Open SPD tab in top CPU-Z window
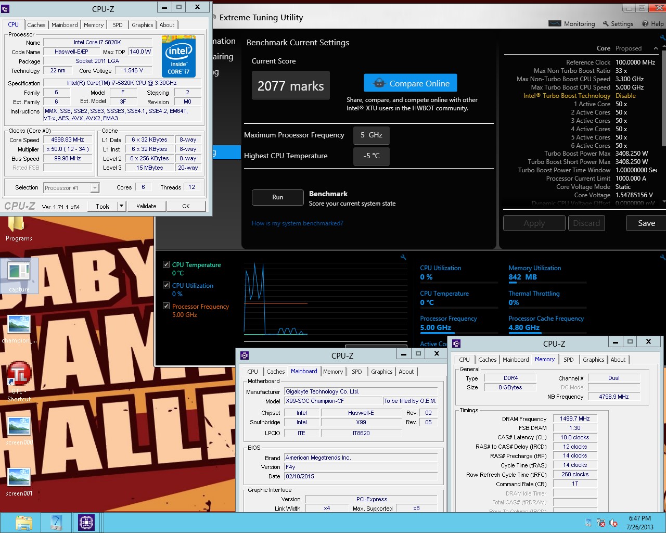The image size is (666, 533). point(118,25)
